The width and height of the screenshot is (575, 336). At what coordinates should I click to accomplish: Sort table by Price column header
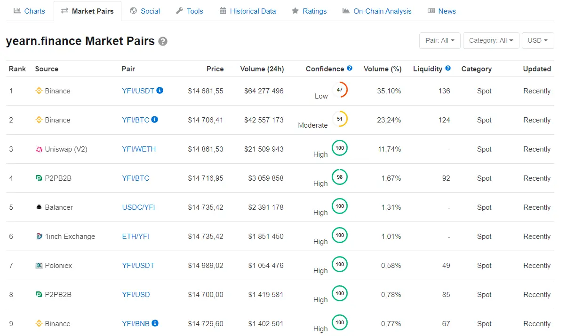(x=215, y=69)
